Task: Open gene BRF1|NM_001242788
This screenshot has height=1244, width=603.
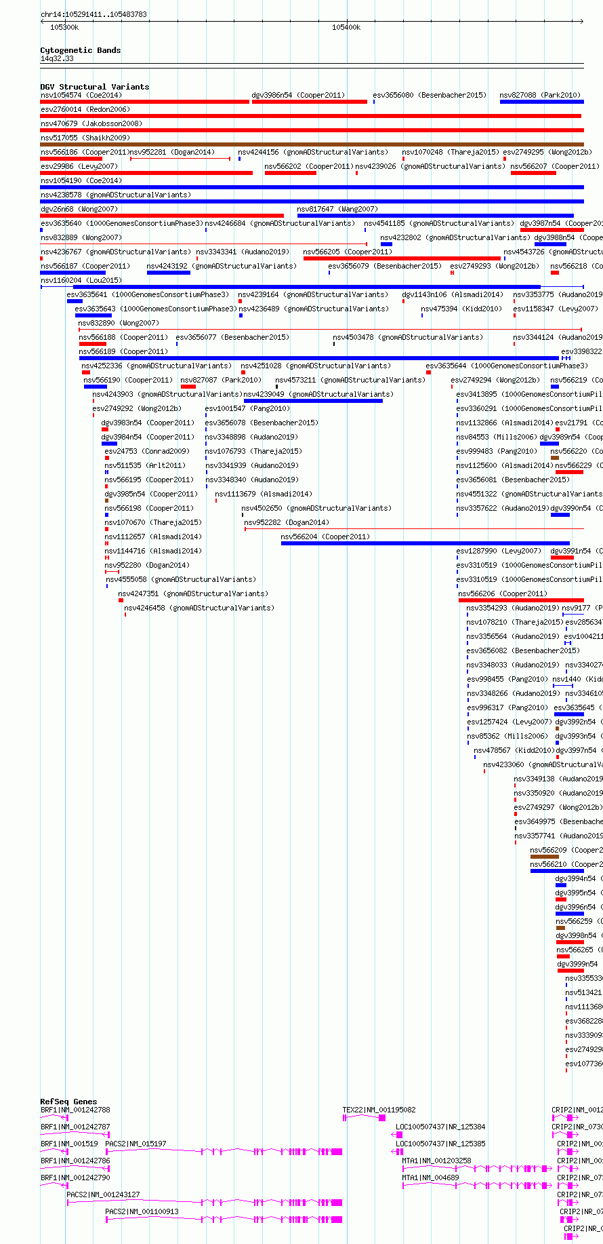Action: click(54, 1117)
